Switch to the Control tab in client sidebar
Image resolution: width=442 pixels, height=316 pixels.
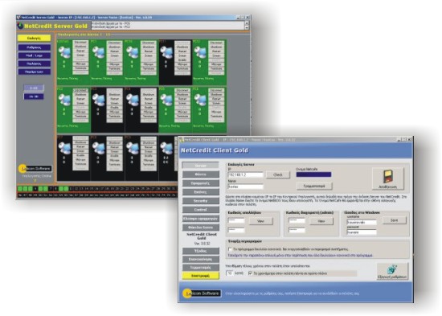[x=201, y=210]
